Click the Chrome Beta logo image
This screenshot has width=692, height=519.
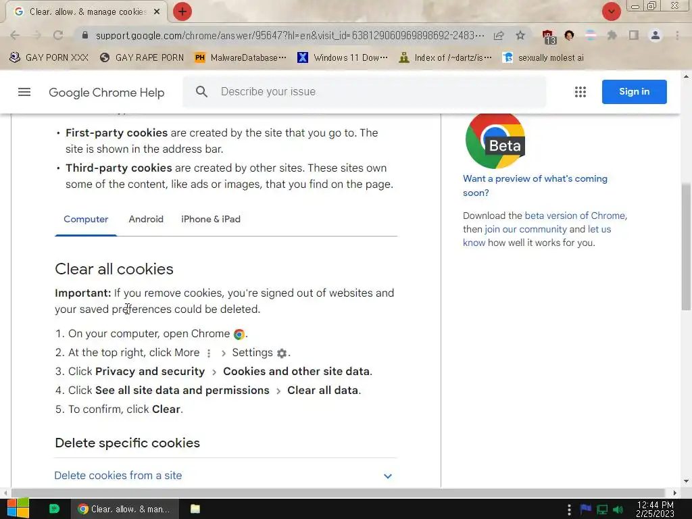[495, 141]
